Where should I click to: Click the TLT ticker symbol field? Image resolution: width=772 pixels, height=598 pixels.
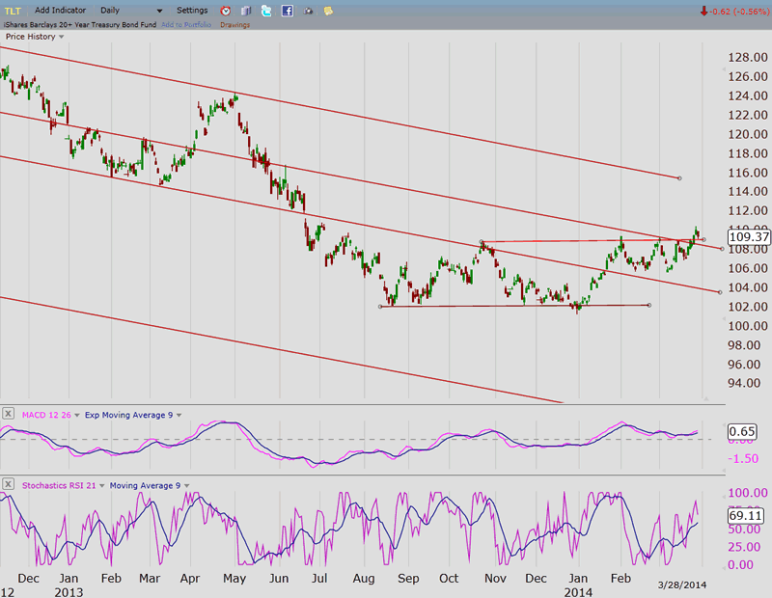[x=14, y=10]
